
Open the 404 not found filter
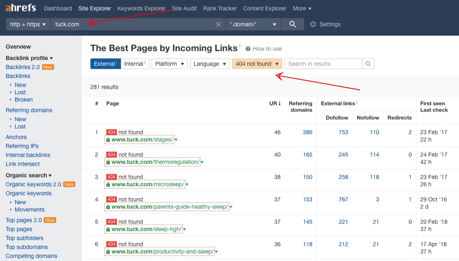point(257,64)
